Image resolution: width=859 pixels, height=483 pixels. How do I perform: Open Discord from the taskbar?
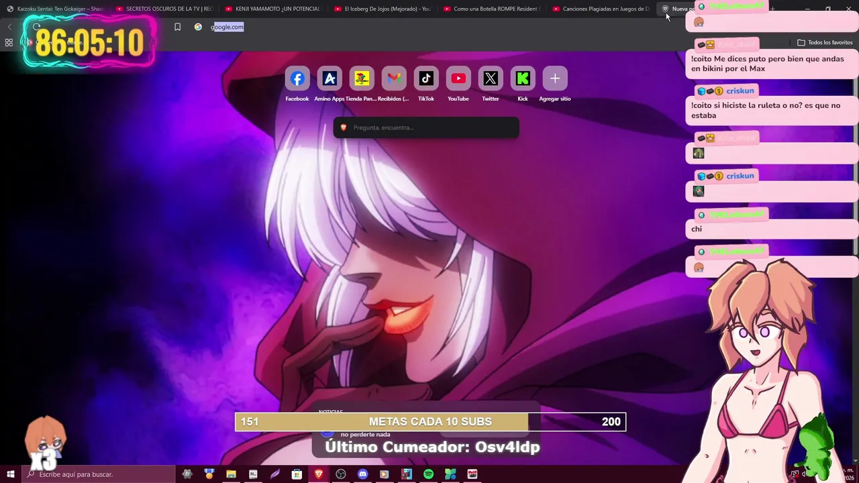click(x=363, y=474)
